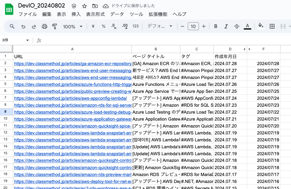This screenshot has width=291, height=189.
Task: Open the ヘルプ menu
Action: 179,14
